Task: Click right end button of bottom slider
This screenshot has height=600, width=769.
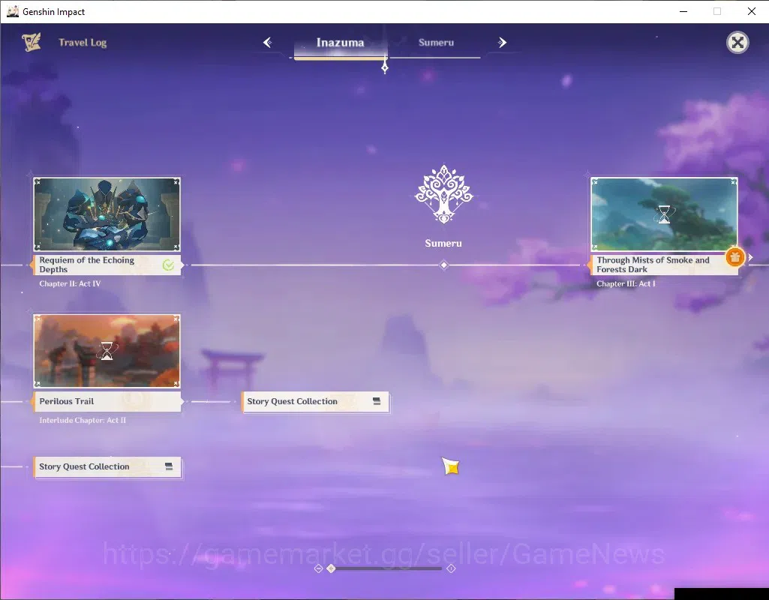Action: tap(451, 568)
